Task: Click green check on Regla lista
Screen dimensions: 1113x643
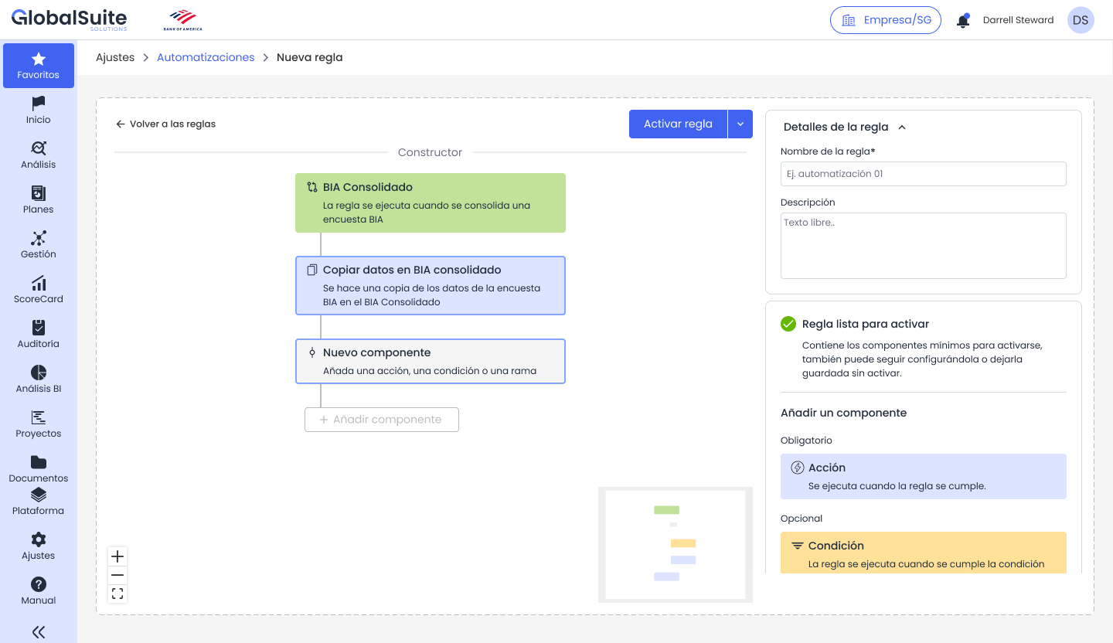Action: coord(788,324)
